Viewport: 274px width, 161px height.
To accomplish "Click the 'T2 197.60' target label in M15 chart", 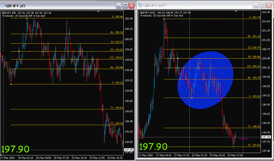I will tap(254, 145).
